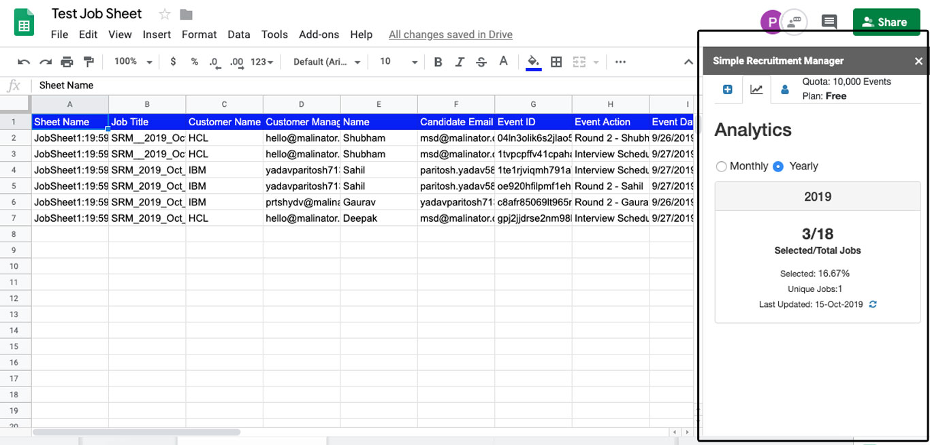Open the Tools menu
This screenshot has width=930, height=445.
coord(274,35)
